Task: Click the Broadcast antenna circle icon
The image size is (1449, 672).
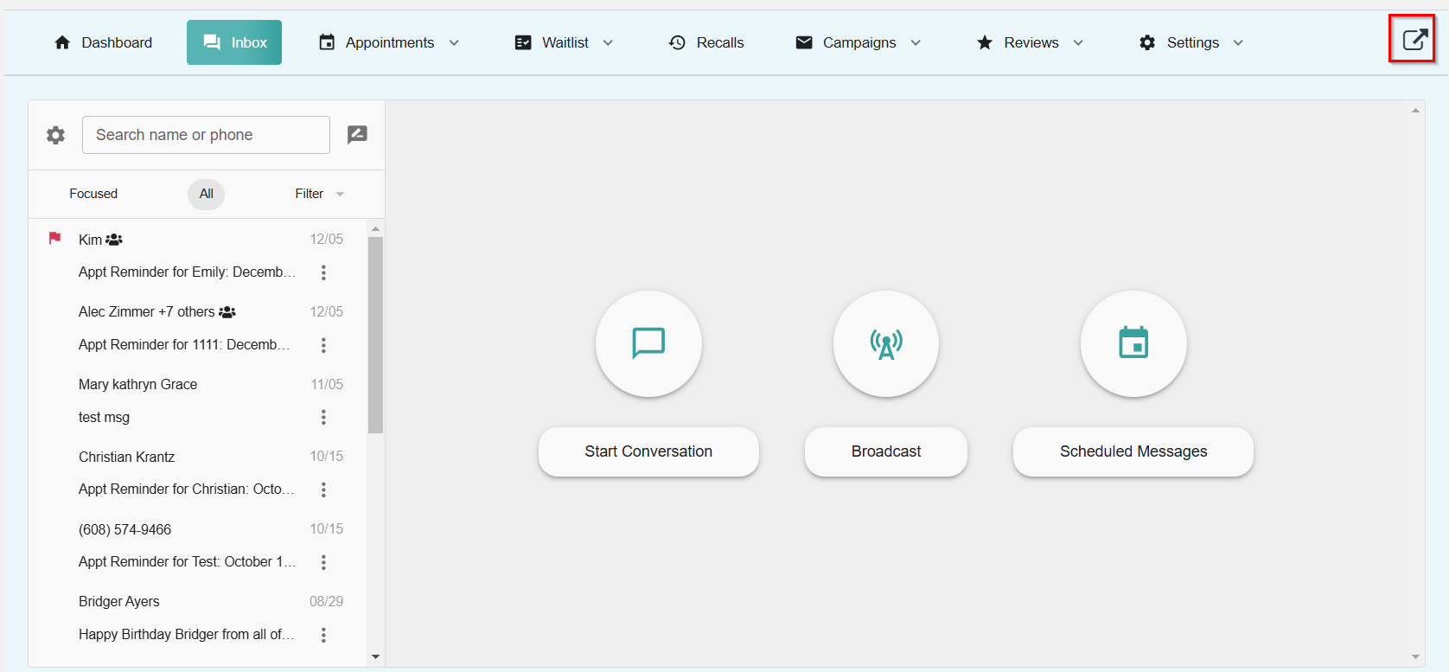Action: point(885,343)
